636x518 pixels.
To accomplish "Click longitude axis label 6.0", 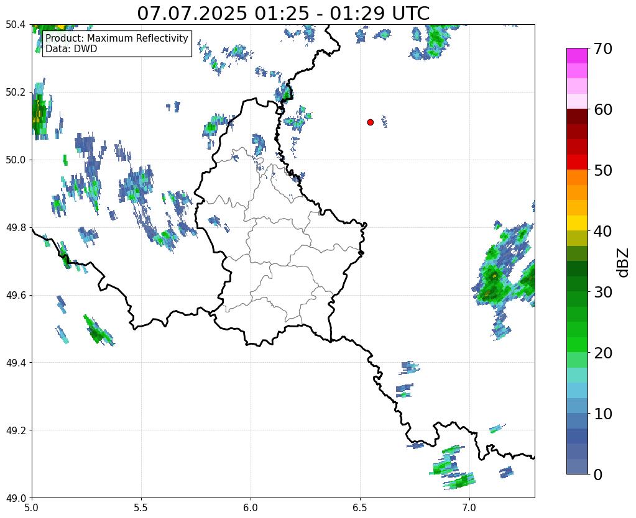I will tap(251, 507).
